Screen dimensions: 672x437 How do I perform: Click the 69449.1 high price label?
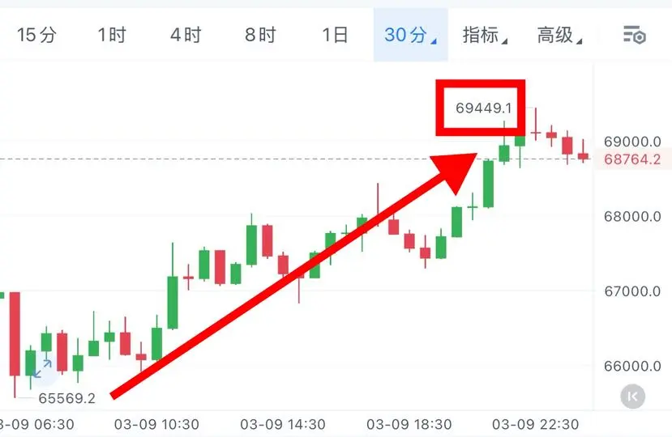coord(483,108)
